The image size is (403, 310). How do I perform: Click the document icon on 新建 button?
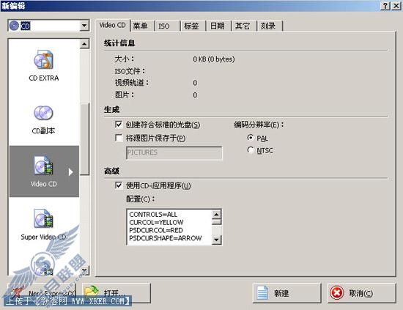[x=262, y=293]
